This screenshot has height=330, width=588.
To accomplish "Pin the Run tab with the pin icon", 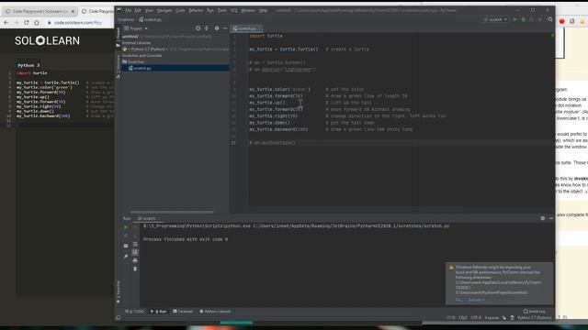I will click(x=126, y=257).
